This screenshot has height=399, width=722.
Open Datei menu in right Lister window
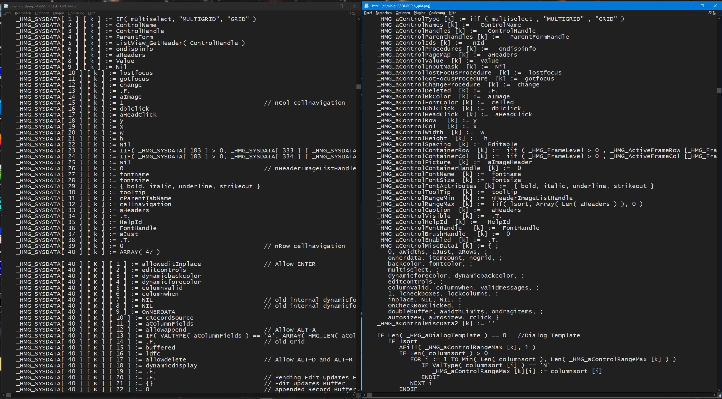(368, 13)
